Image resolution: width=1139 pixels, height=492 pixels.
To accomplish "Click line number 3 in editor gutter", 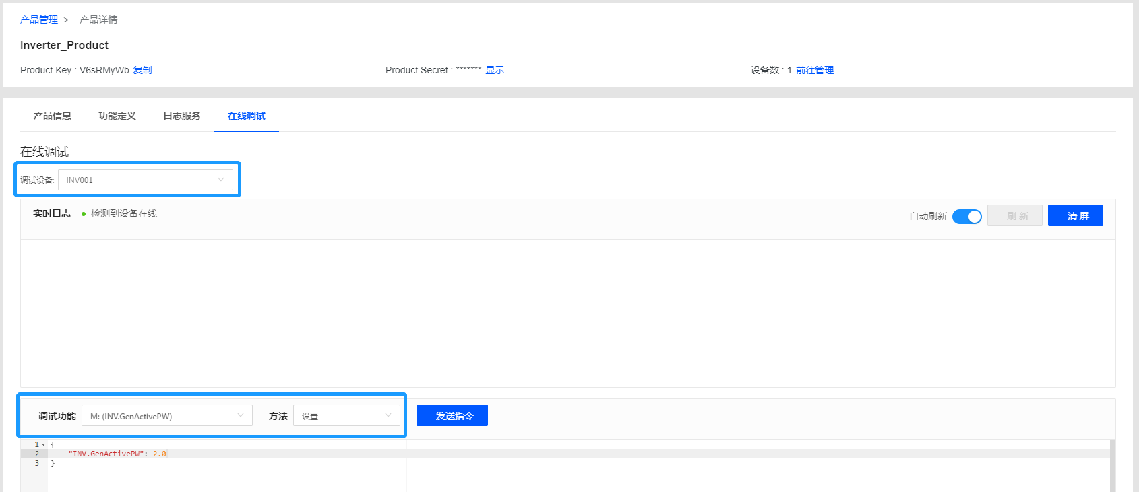I will pyautogui.click(x=37, y=463).
